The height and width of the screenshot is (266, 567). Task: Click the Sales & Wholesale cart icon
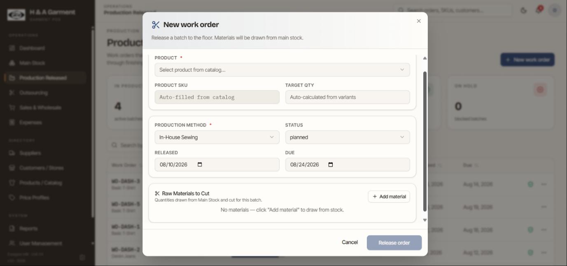tap(12, 107)
